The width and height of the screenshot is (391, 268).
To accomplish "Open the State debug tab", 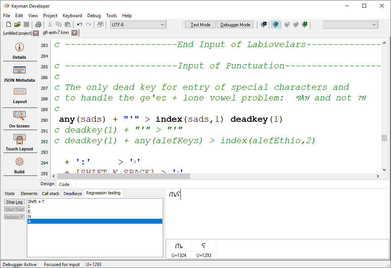I will pos(10,194).
